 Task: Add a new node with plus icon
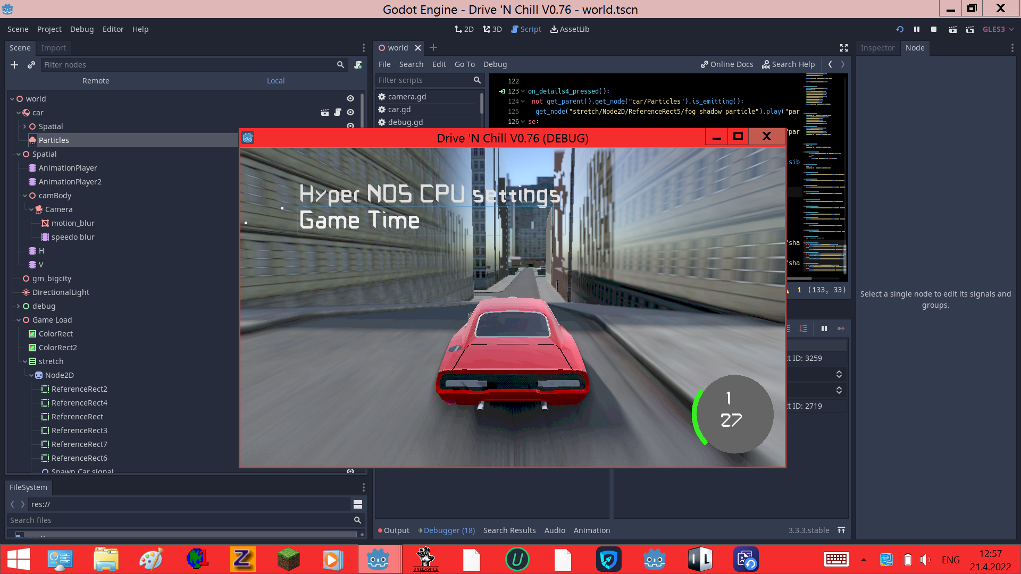click(14, 65)
